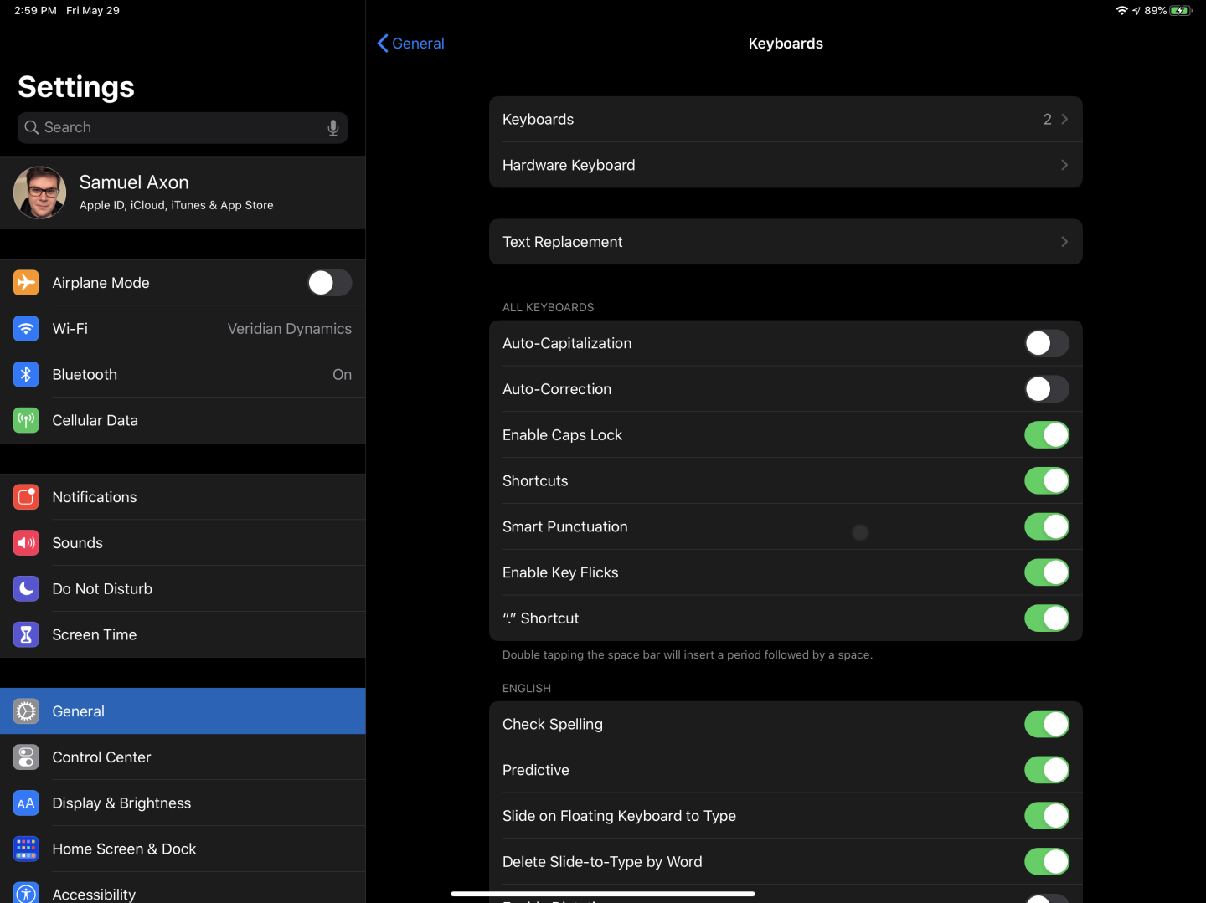Click the Settings search field
Image resolution: width=1206 pixels, height=903 pixels.
tap(167, 127)
